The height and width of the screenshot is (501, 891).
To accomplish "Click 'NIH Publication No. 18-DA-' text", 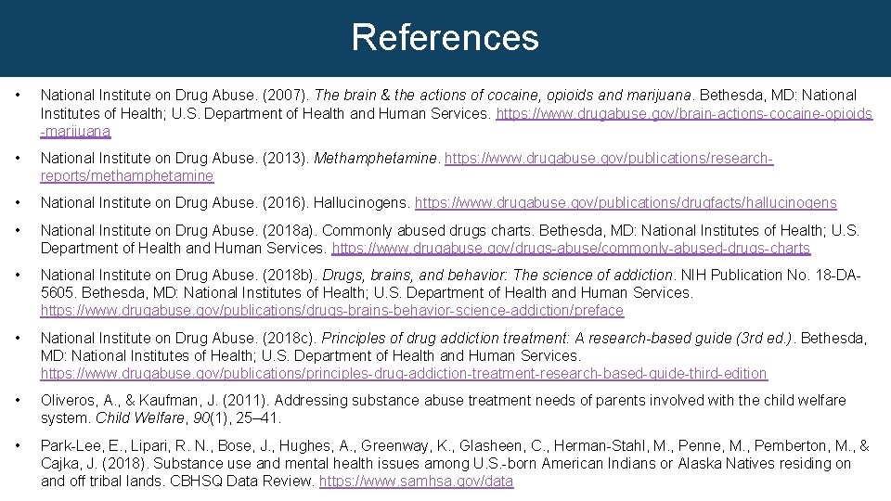I will [x=770, y=275].
